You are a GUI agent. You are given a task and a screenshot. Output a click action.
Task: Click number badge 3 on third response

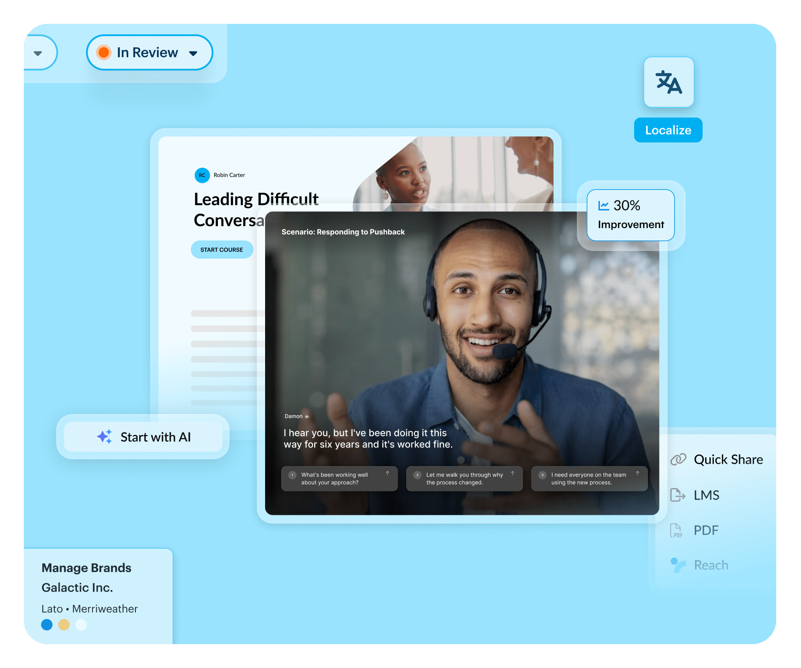coord(542,475)
